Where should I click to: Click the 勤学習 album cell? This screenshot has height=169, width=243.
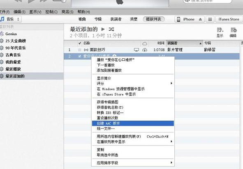coord(210,50)
